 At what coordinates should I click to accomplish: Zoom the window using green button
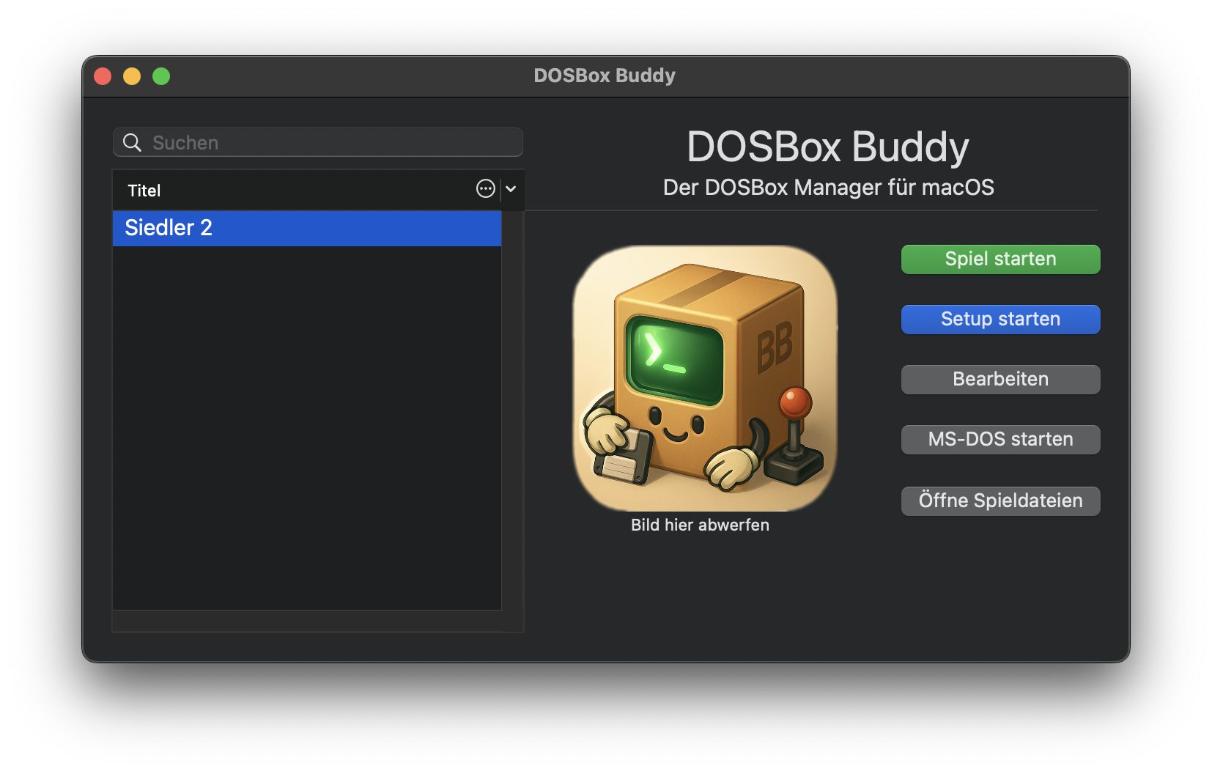click(161, 76)
